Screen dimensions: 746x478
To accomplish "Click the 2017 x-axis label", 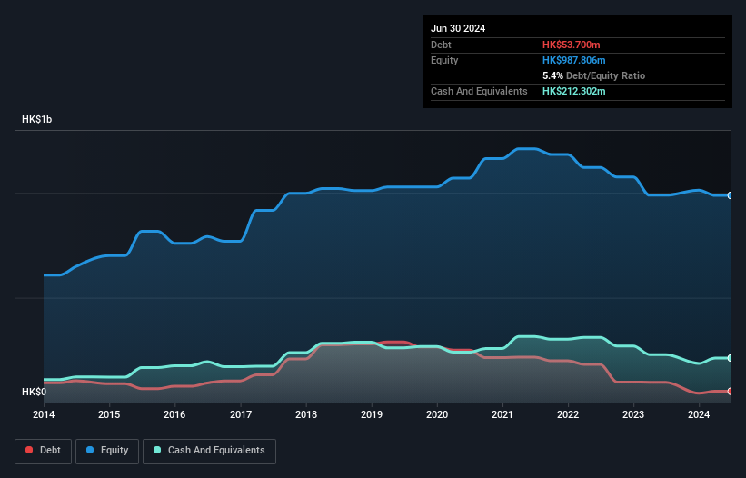I will 241,414.
